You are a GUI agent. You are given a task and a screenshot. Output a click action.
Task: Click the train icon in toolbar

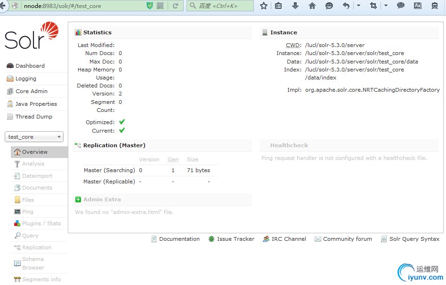click(434, 6)
